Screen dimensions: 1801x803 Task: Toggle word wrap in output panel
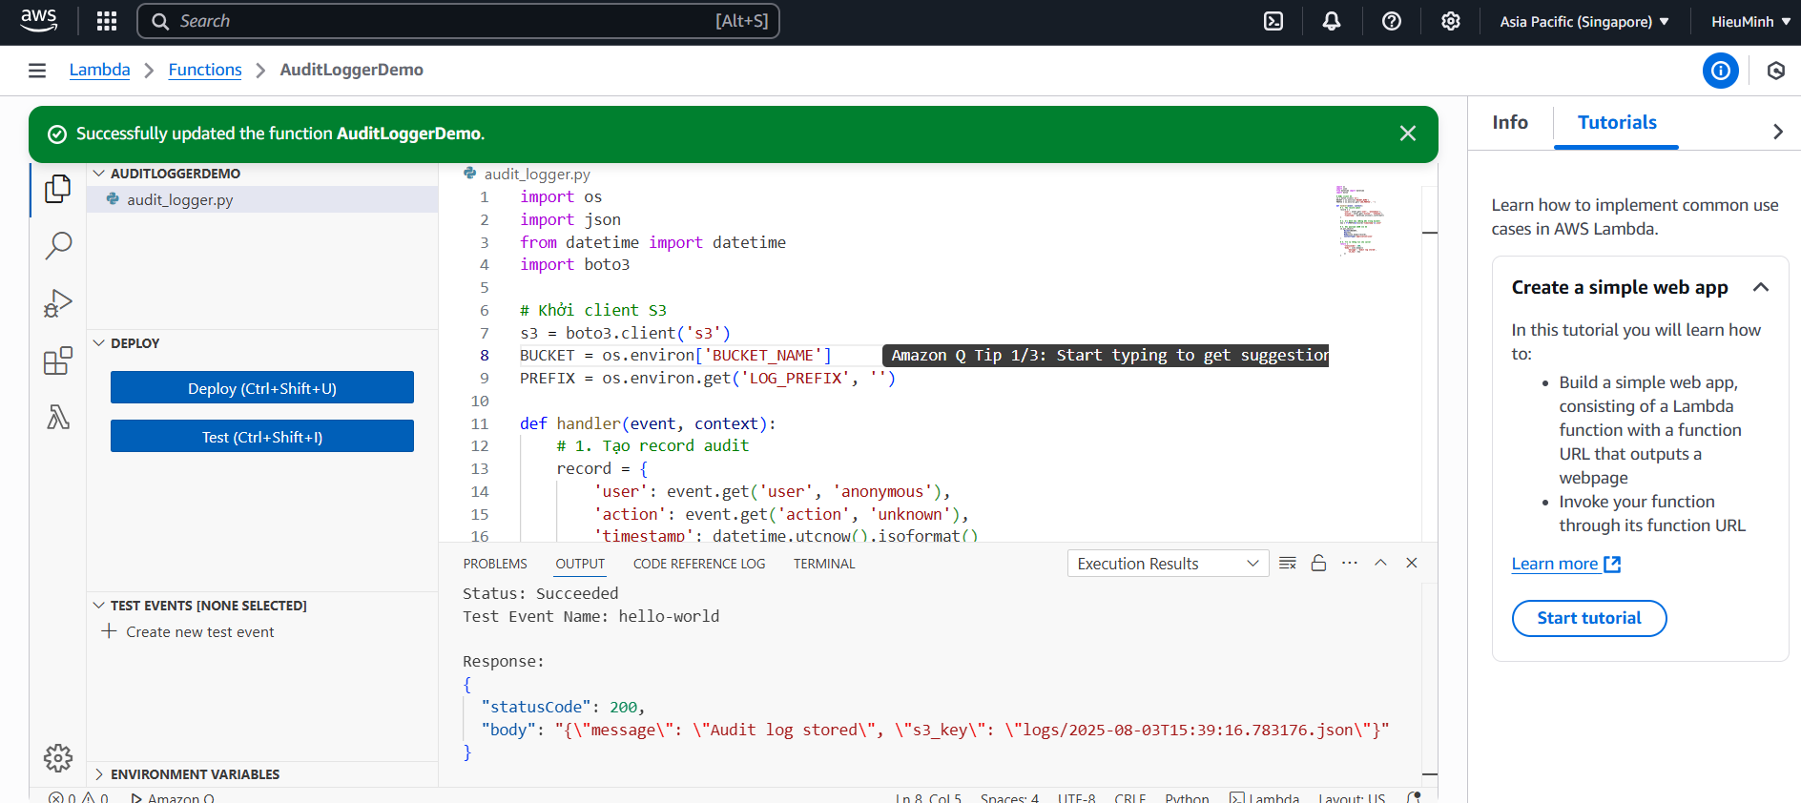1288,563
